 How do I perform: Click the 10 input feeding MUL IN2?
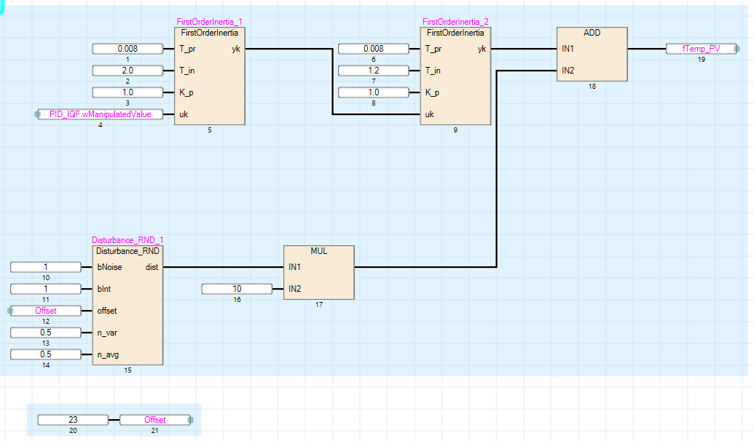[x=236, y=289]
